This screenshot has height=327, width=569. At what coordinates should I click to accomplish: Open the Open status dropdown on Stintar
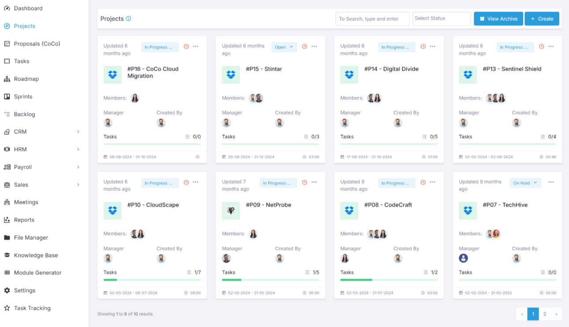coord(284,47)
